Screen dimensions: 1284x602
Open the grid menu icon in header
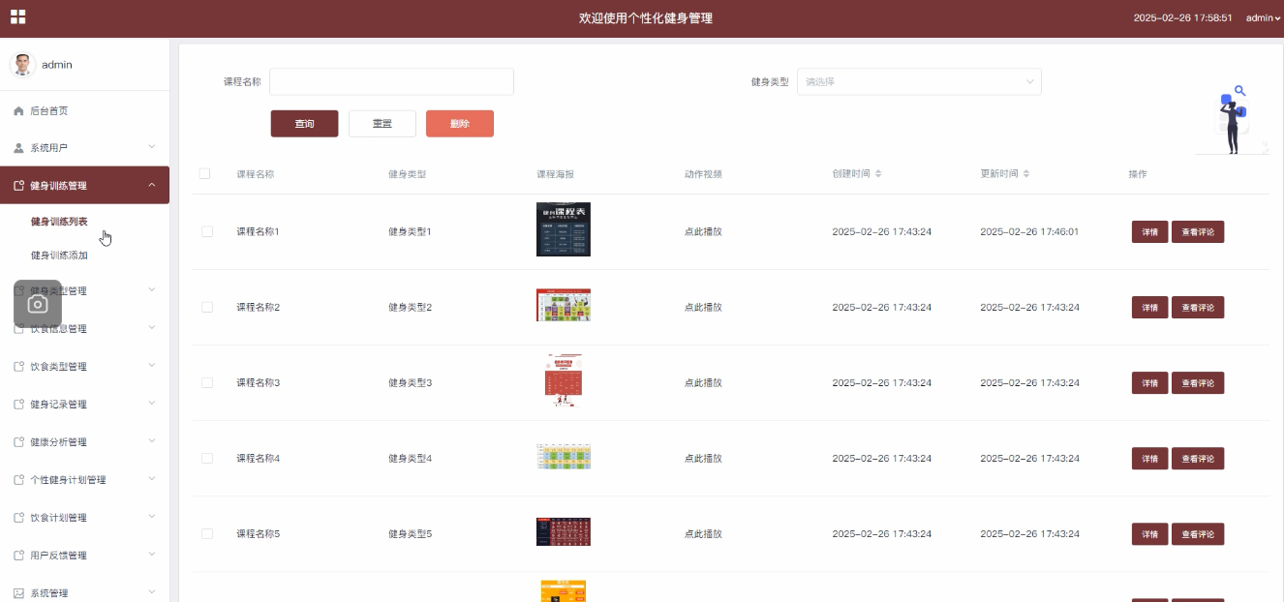(x=17, y=16)
